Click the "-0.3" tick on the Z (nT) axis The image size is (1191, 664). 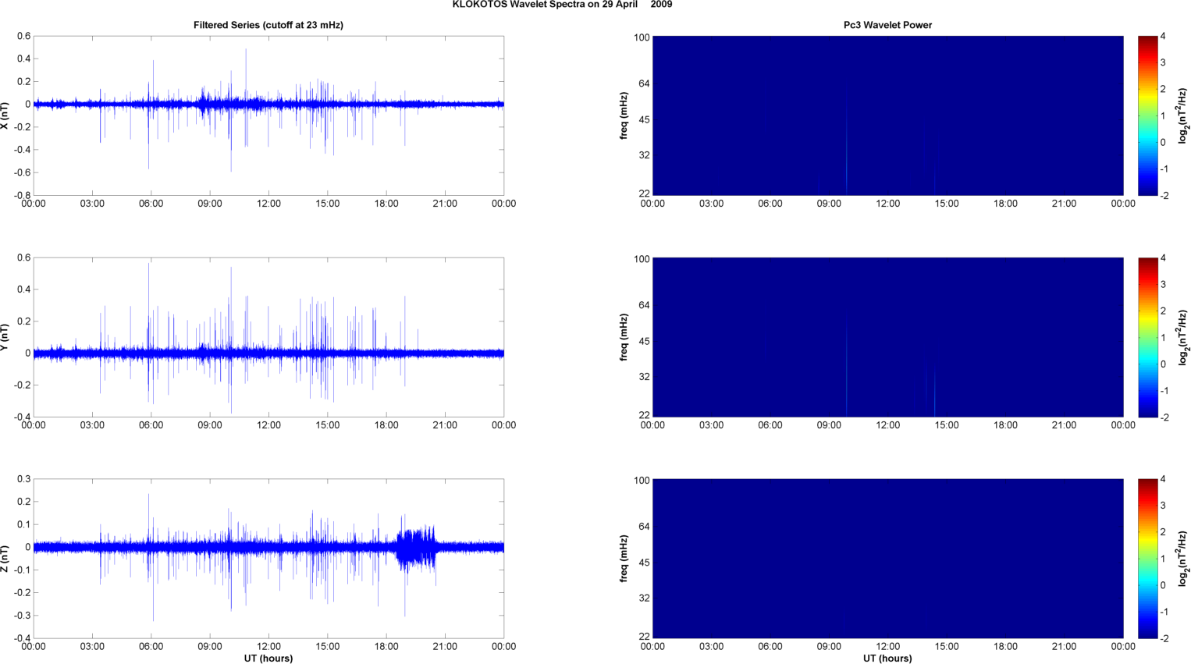point(22,616)
